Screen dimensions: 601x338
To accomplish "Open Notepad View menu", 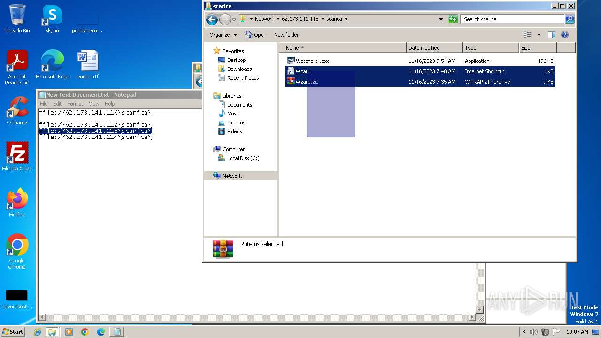I will tap(94, 104).
